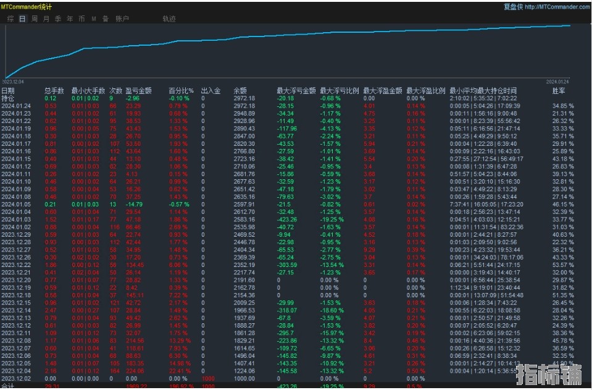Click the 胜率 column header
Viewport: 592px width, 390px height.
[x=559, y=90]
